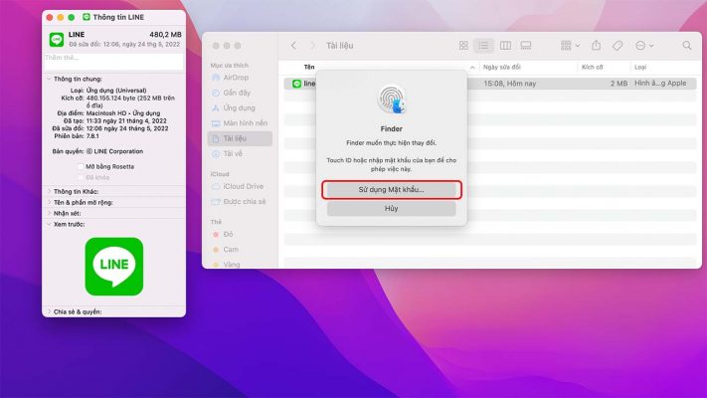The height and width of the screenshot is (398, 707).
Task: Switch Finder to gallery view
Action: point(526,46)
